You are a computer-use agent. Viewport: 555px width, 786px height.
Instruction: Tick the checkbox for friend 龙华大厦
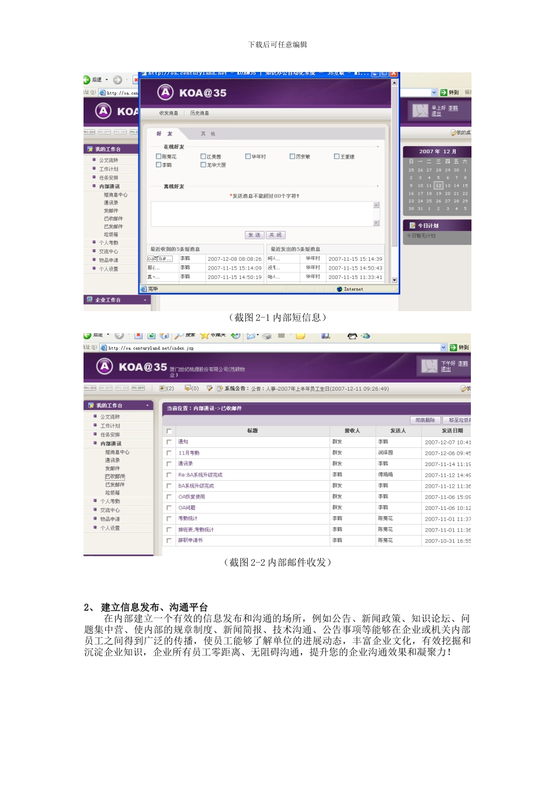pyautogui.click(x=203, y=165)
